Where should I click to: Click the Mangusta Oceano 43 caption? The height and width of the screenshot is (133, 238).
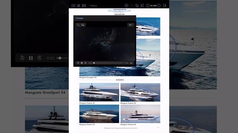tap(87, 103)
